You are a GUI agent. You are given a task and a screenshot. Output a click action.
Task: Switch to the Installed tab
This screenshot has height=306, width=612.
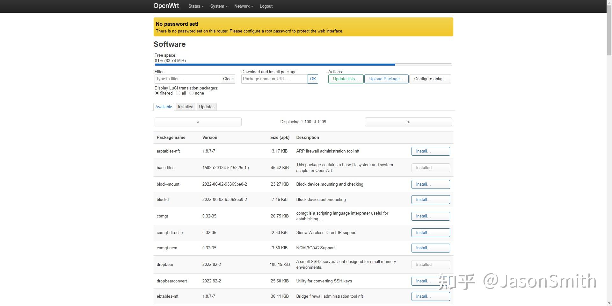[185, 107]
